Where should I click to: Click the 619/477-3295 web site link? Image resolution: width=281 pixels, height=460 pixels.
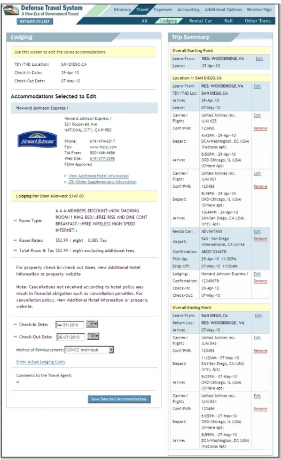[x=102, y=158]
